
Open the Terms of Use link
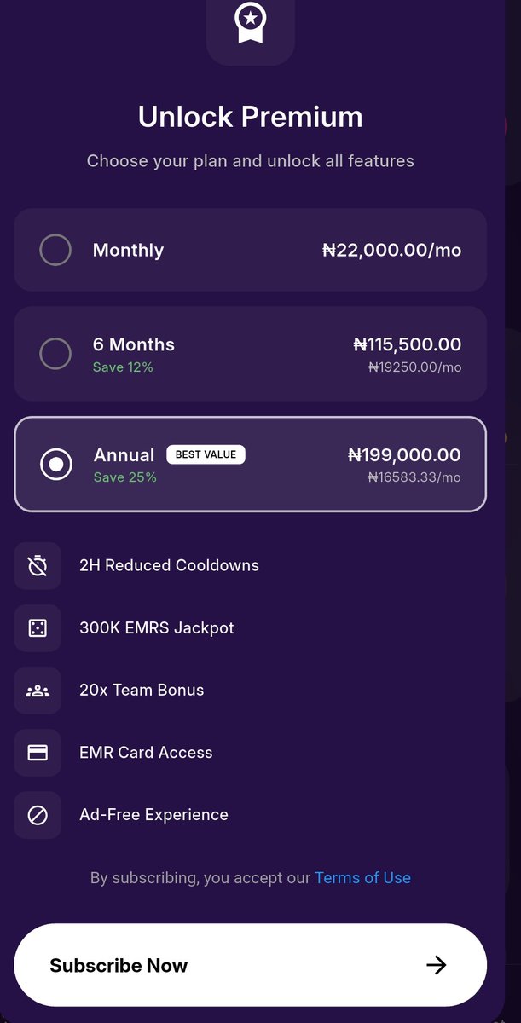click(362, 877)
